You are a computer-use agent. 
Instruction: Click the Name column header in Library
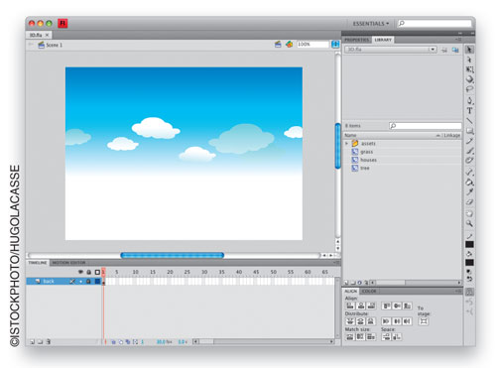350,135
